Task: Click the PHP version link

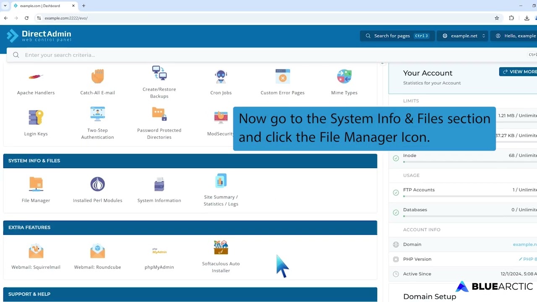Action: (x=528, y=259)
